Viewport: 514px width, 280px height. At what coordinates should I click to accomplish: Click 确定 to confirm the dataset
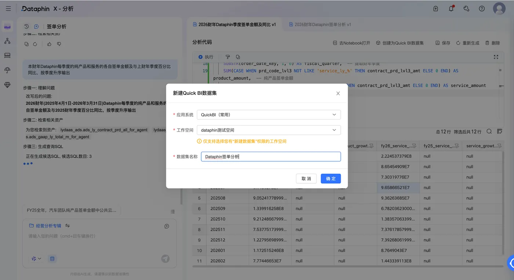coord(331,178)
